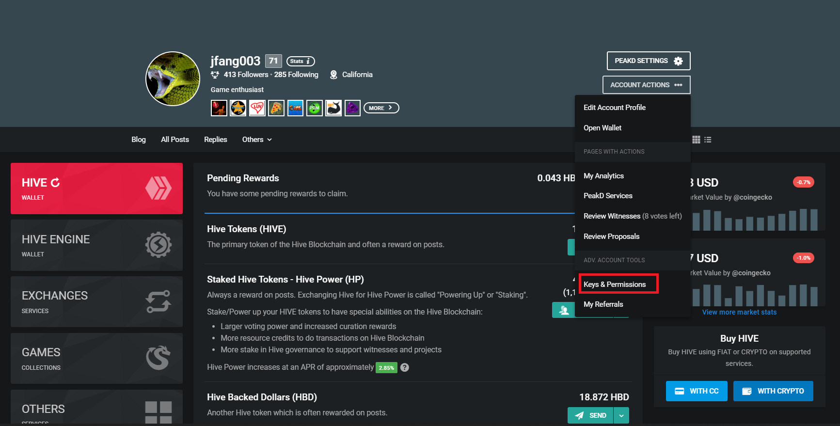
Task: Open the 285 Following list
Action: pyautogui.click(x=296, y=75)
